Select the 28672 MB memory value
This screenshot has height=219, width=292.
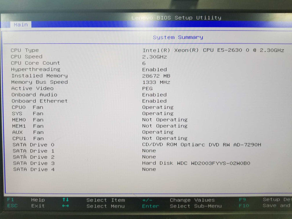pos(156,76)
